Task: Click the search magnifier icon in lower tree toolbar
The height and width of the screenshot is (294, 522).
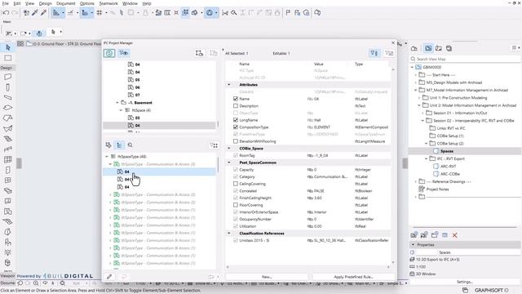Action: pyautogui.click(x=130, y=145)
